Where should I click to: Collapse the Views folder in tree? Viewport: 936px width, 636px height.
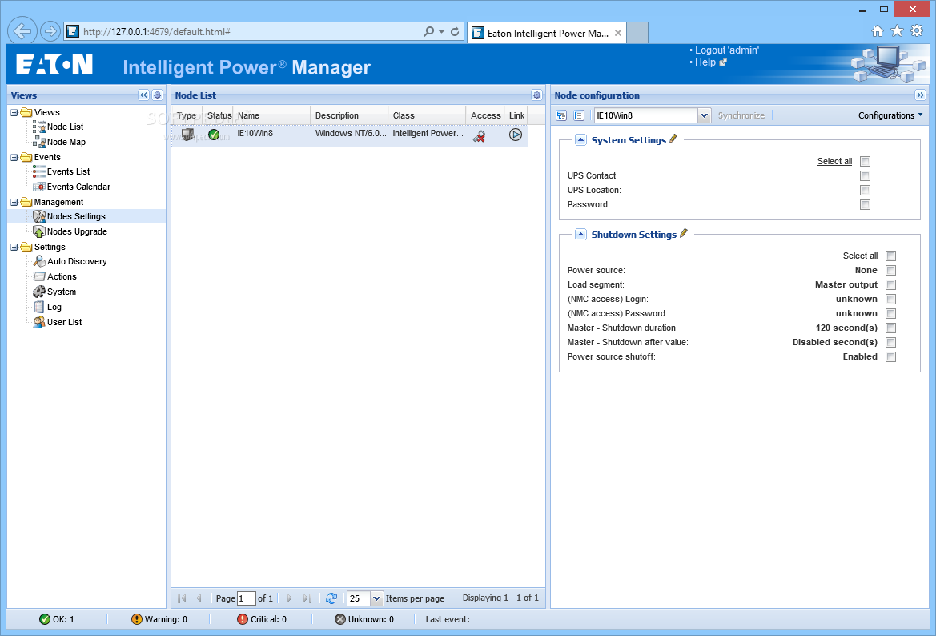(x=14, y=112)
